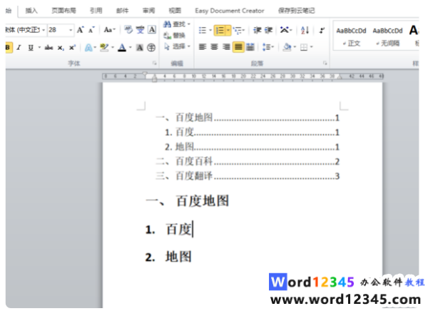Image resolution: width=428 pixels, height=311 pixels.
Task: Click the font color A swatch
Action: tap(122, 48)
